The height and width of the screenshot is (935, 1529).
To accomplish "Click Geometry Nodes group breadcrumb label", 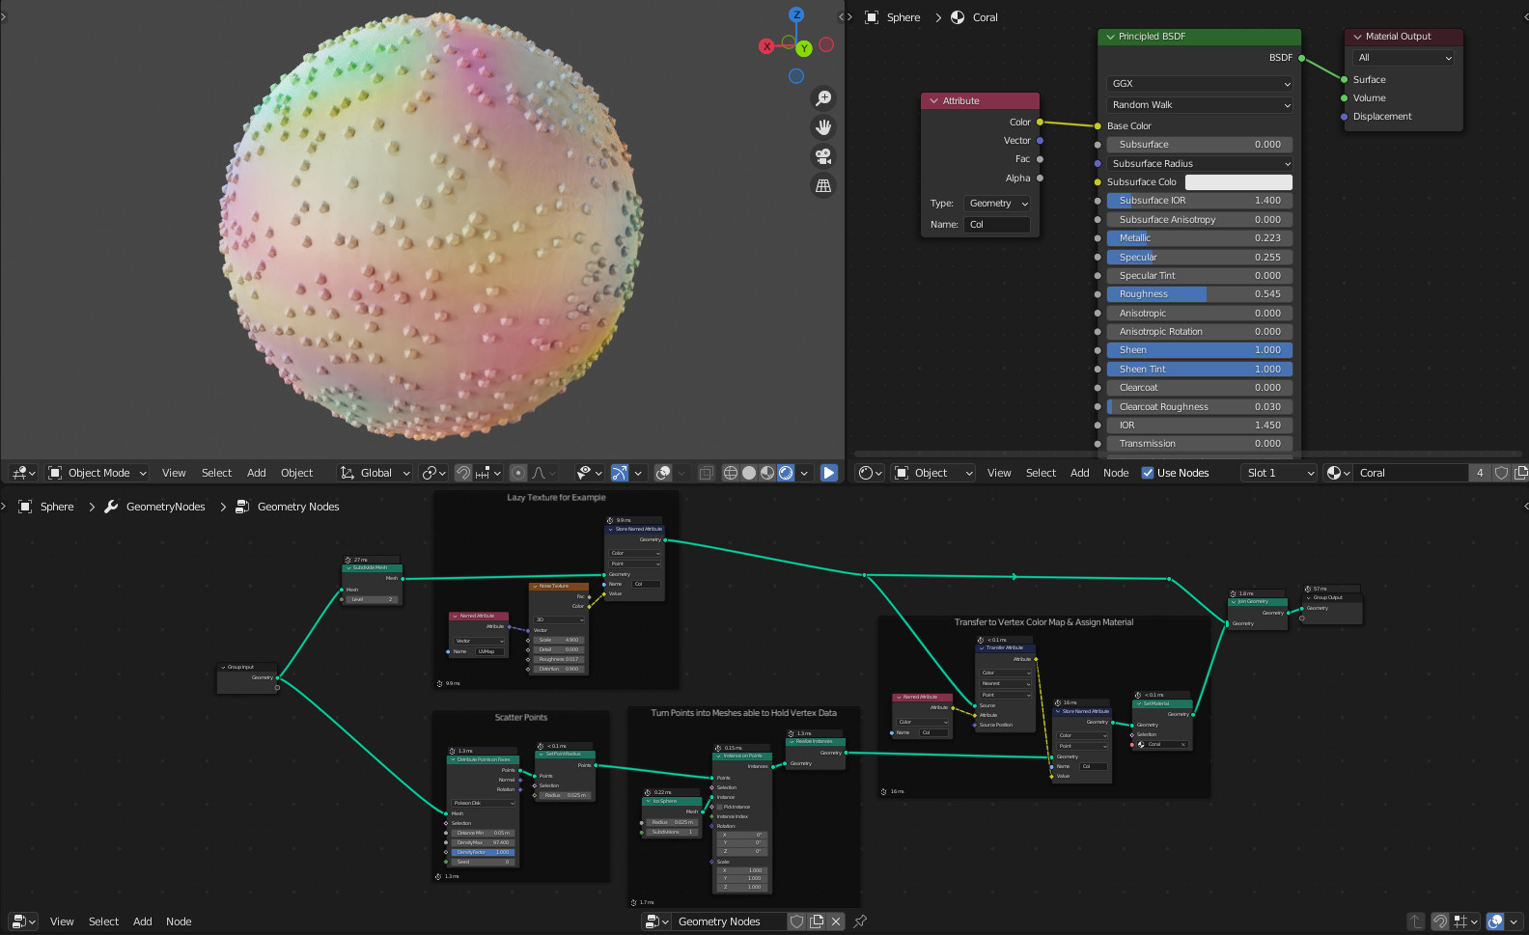I will coord(298,507).
